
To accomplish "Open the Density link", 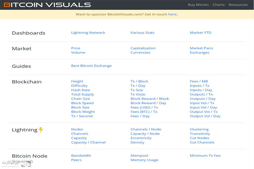I will click(137, 142).
